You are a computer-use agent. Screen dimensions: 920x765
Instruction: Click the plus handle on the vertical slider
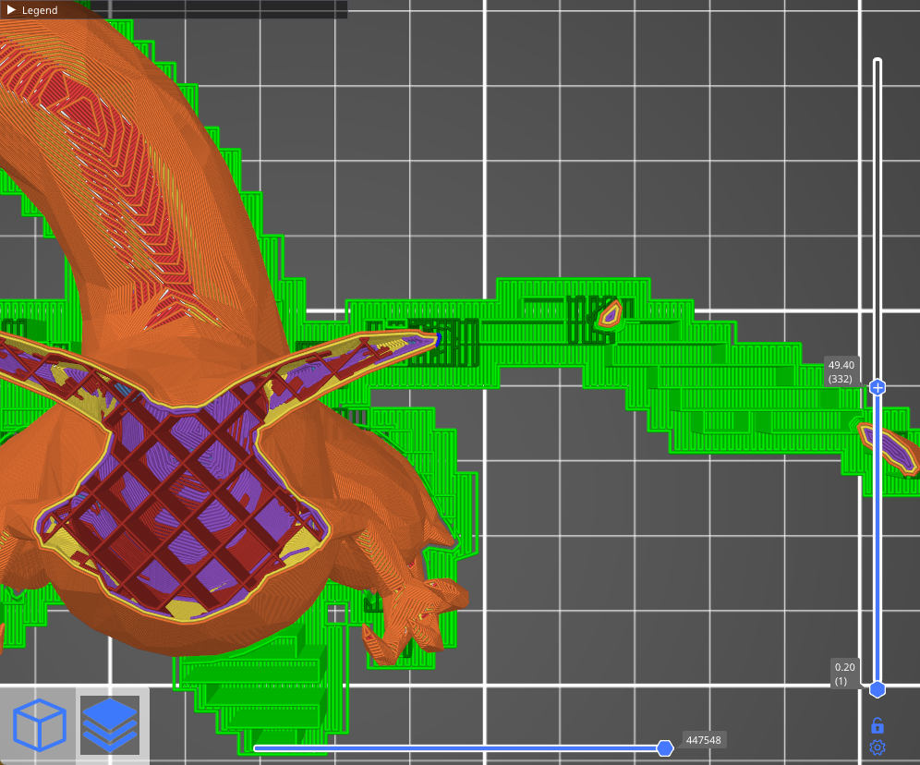point(878,387)
